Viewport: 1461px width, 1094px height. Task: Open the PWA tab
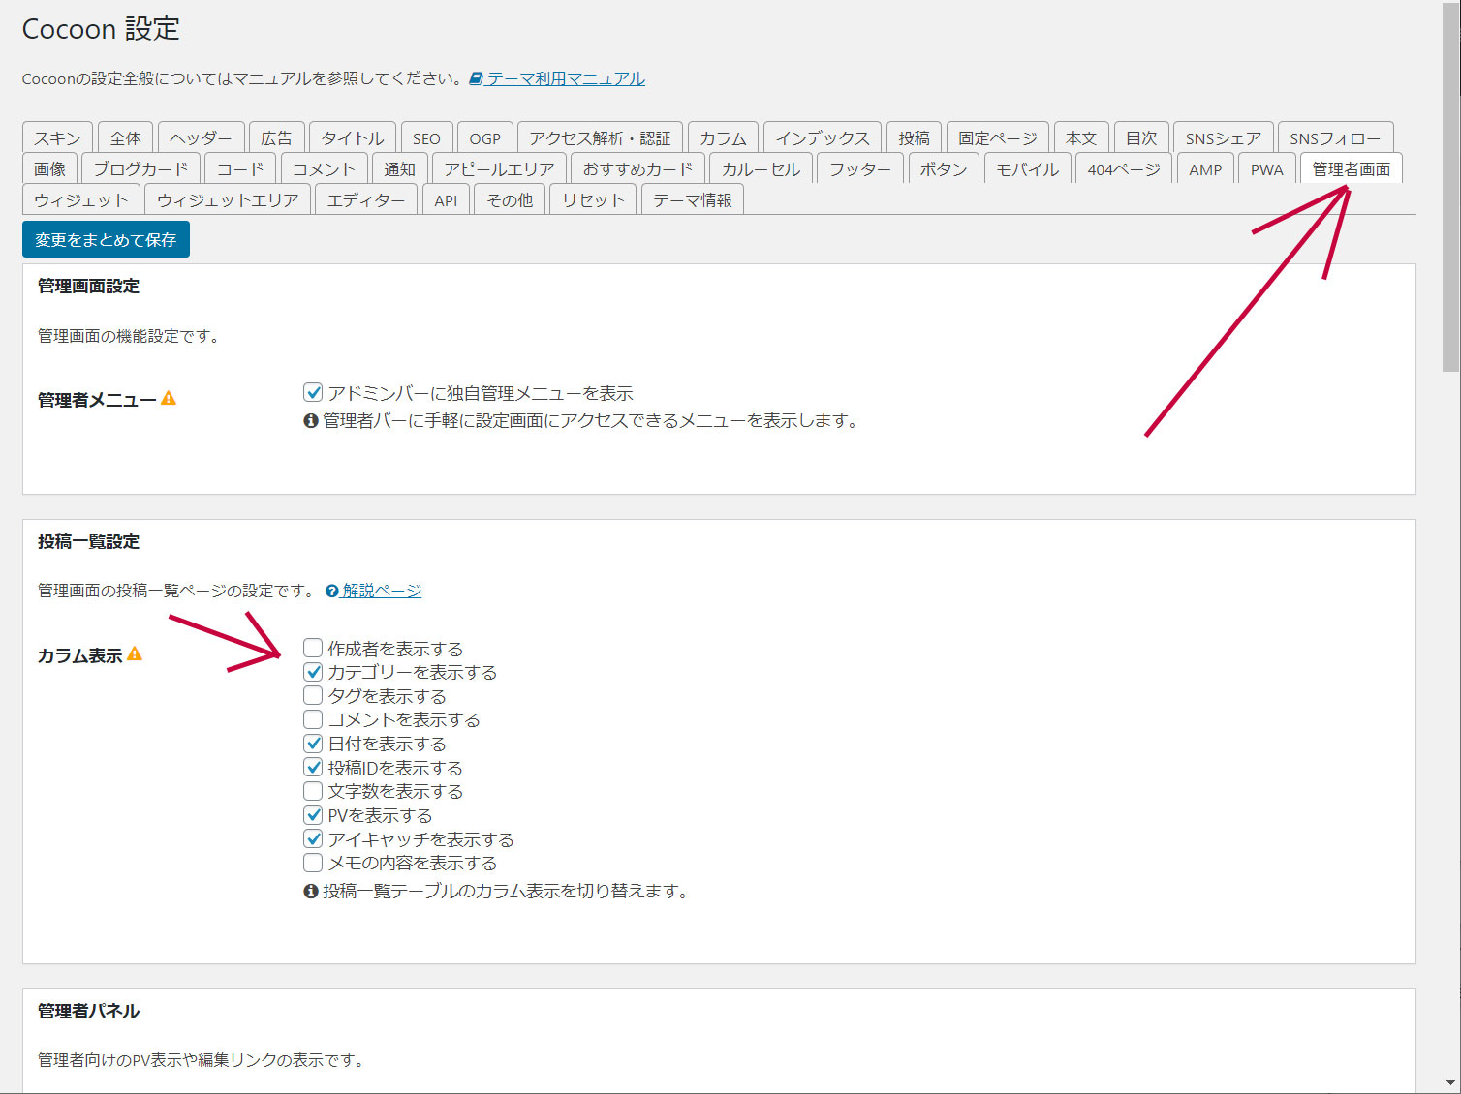(x=1267, y=168)
